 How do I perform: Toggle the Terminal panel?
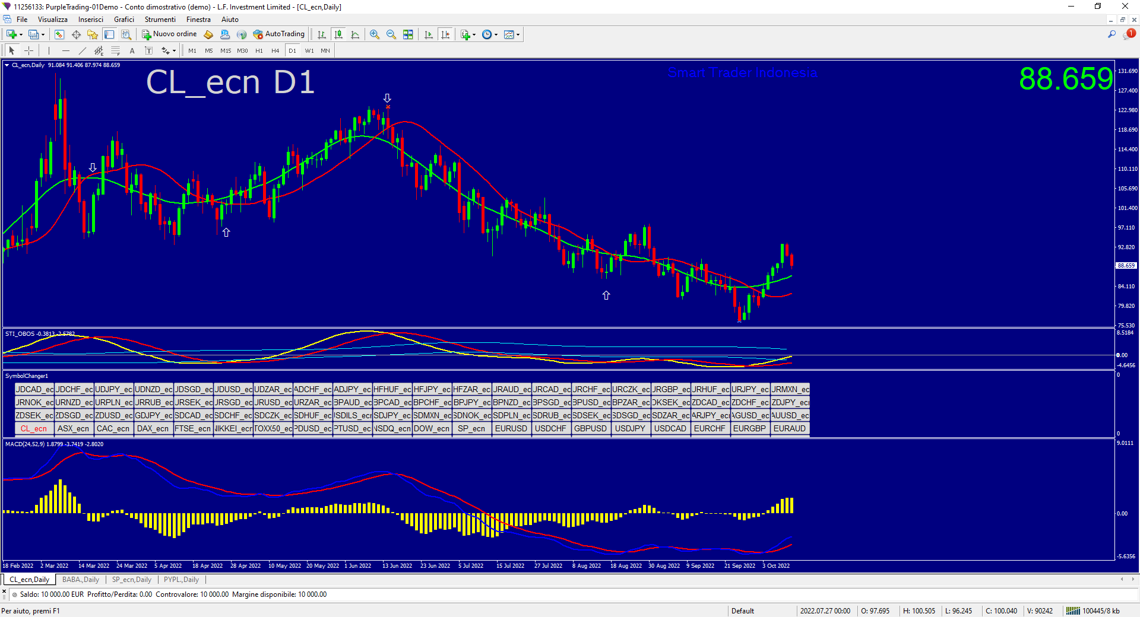click(x=109, y=34)
